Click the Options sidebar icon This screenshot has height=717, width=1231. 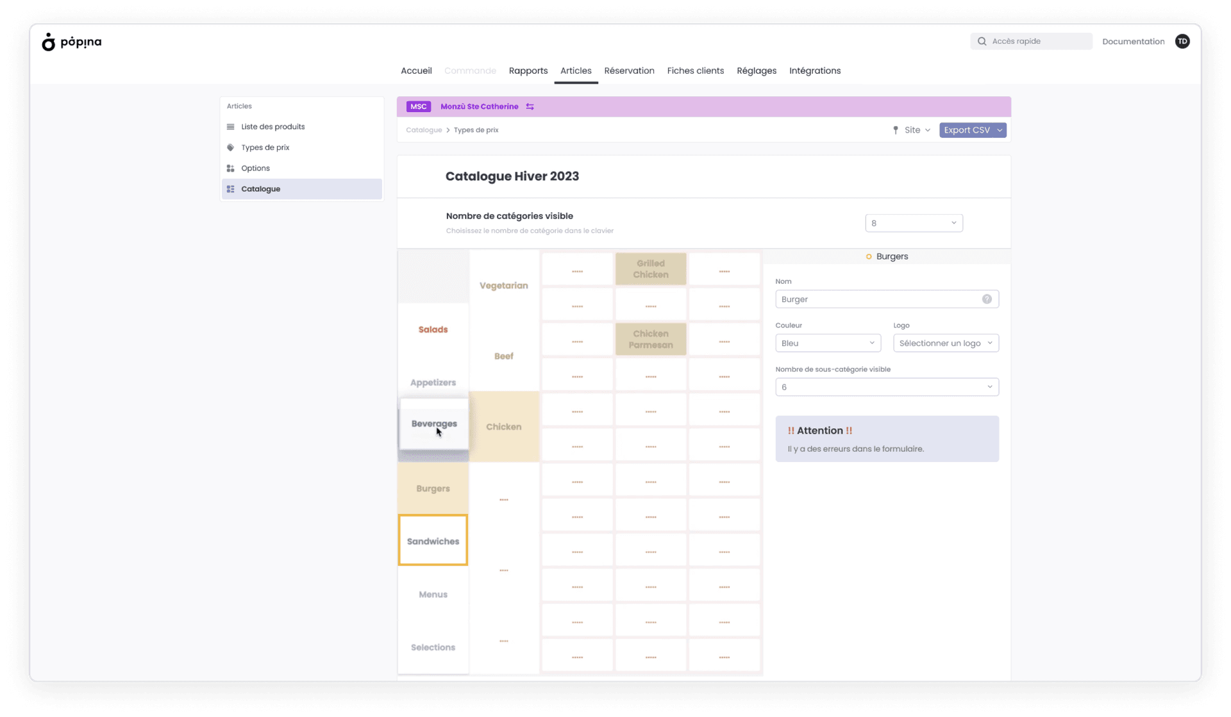(231, 169)
